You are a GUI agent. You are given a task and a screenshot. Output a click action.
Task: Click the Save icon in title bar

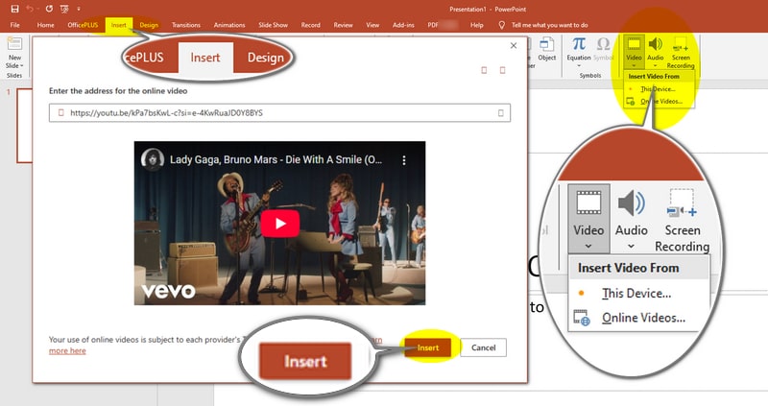(x=14, y=9)
